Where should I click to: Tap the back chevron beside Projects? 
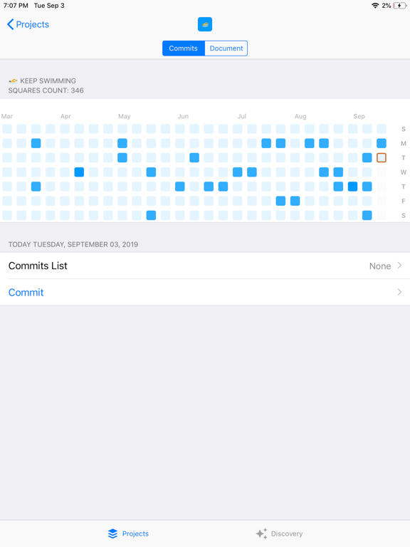[x=11, y=24]
